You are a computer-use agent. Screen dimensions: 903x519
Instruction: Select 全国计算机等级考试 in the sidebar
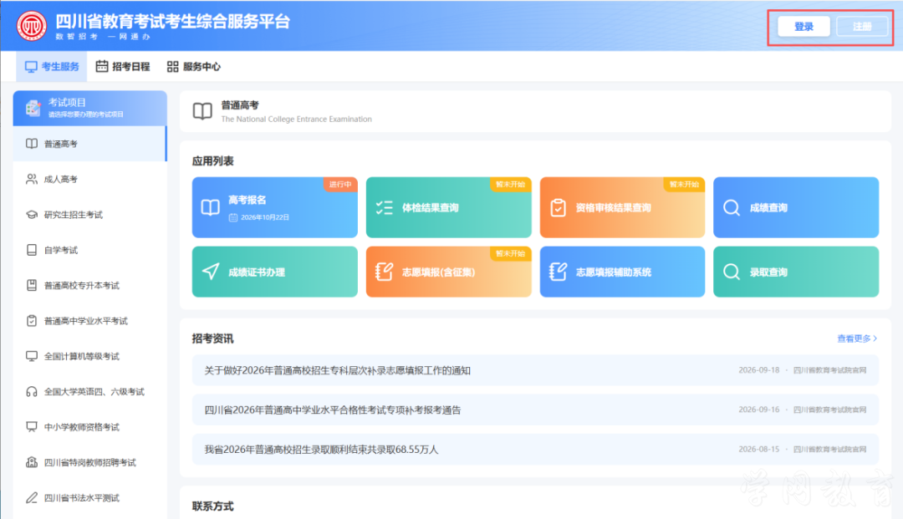pyautogui.click(x=89, y=356)
